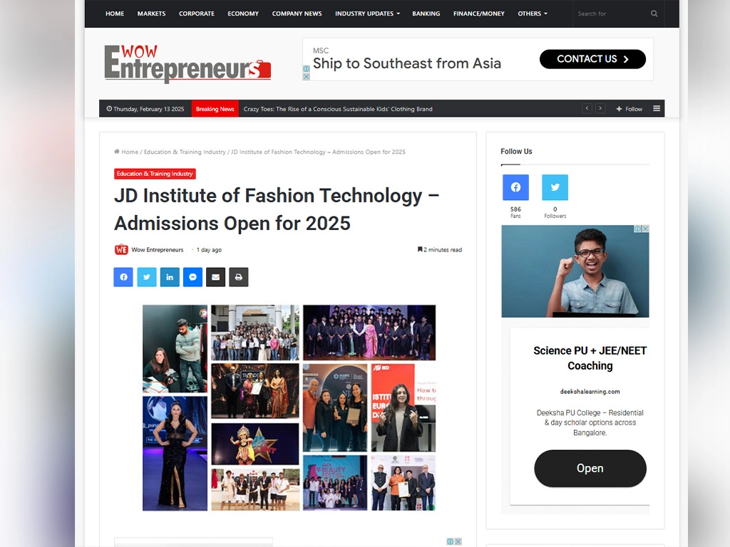Screen dimensions: 730x547
Task: Open the Economy menu item
Action: (243, 14)
